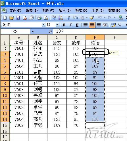Open the 视图(V) menu
127x141 pixels.
(x=48, y=10)
